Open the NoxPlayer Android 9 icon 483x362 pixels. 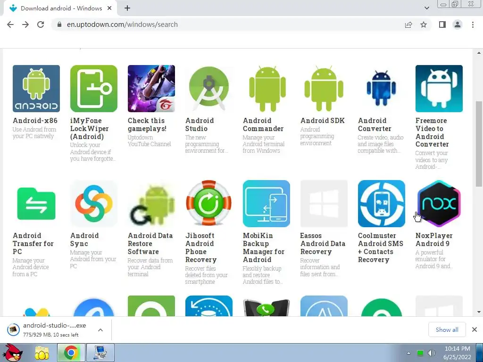439,204
